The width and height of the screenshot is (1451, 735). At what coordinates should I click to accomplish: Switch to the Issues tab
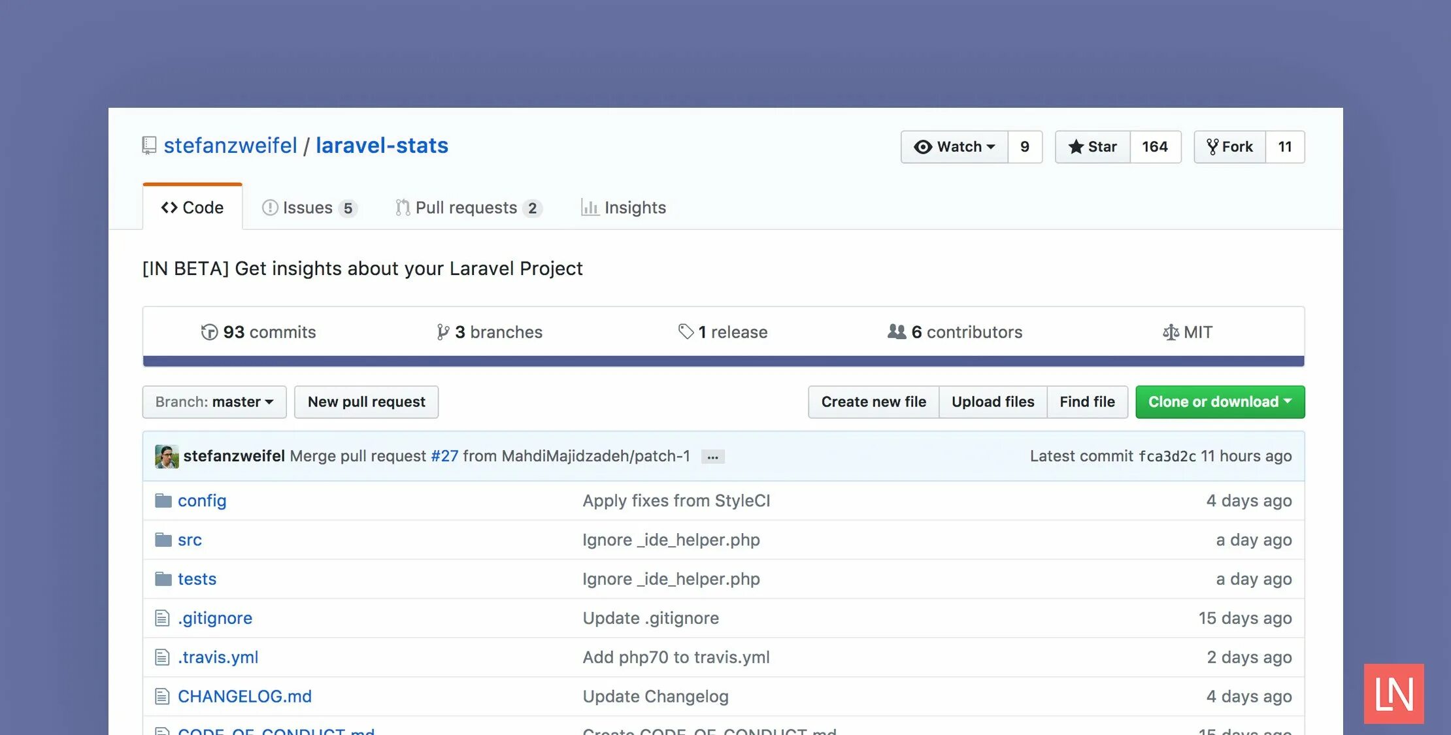(309, 208)
